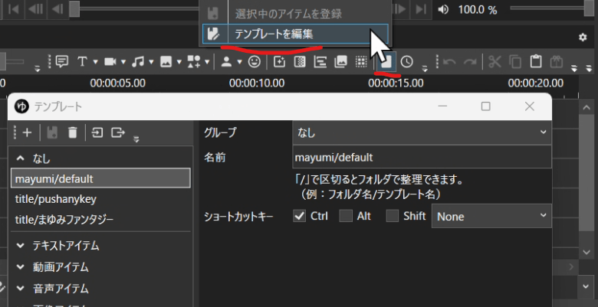Screen dimensions: 598x307
Task: Expand the テキストアイテム group
Action: 21,246
